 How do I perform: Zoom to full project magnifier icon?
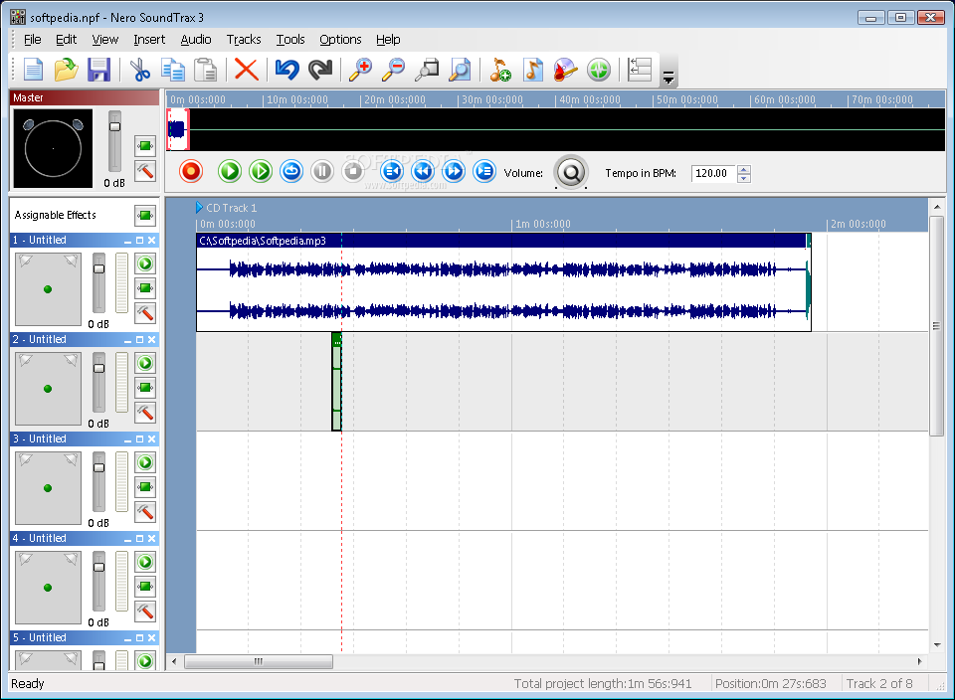coord(460,70)
